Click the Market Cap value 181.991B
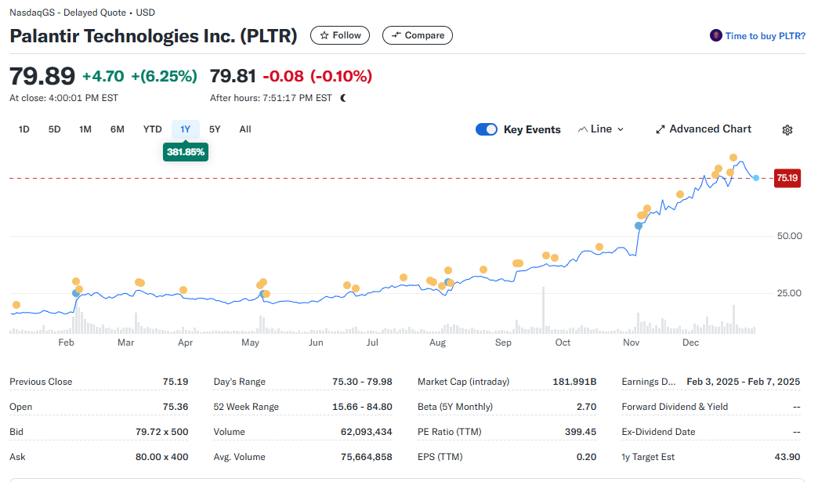The image size is (818, 482). [574, 382]
